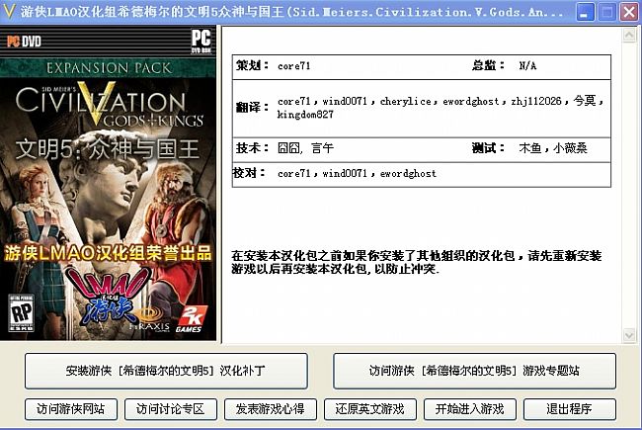Select 还原英文游戏 to restore English

pos(370,409)
